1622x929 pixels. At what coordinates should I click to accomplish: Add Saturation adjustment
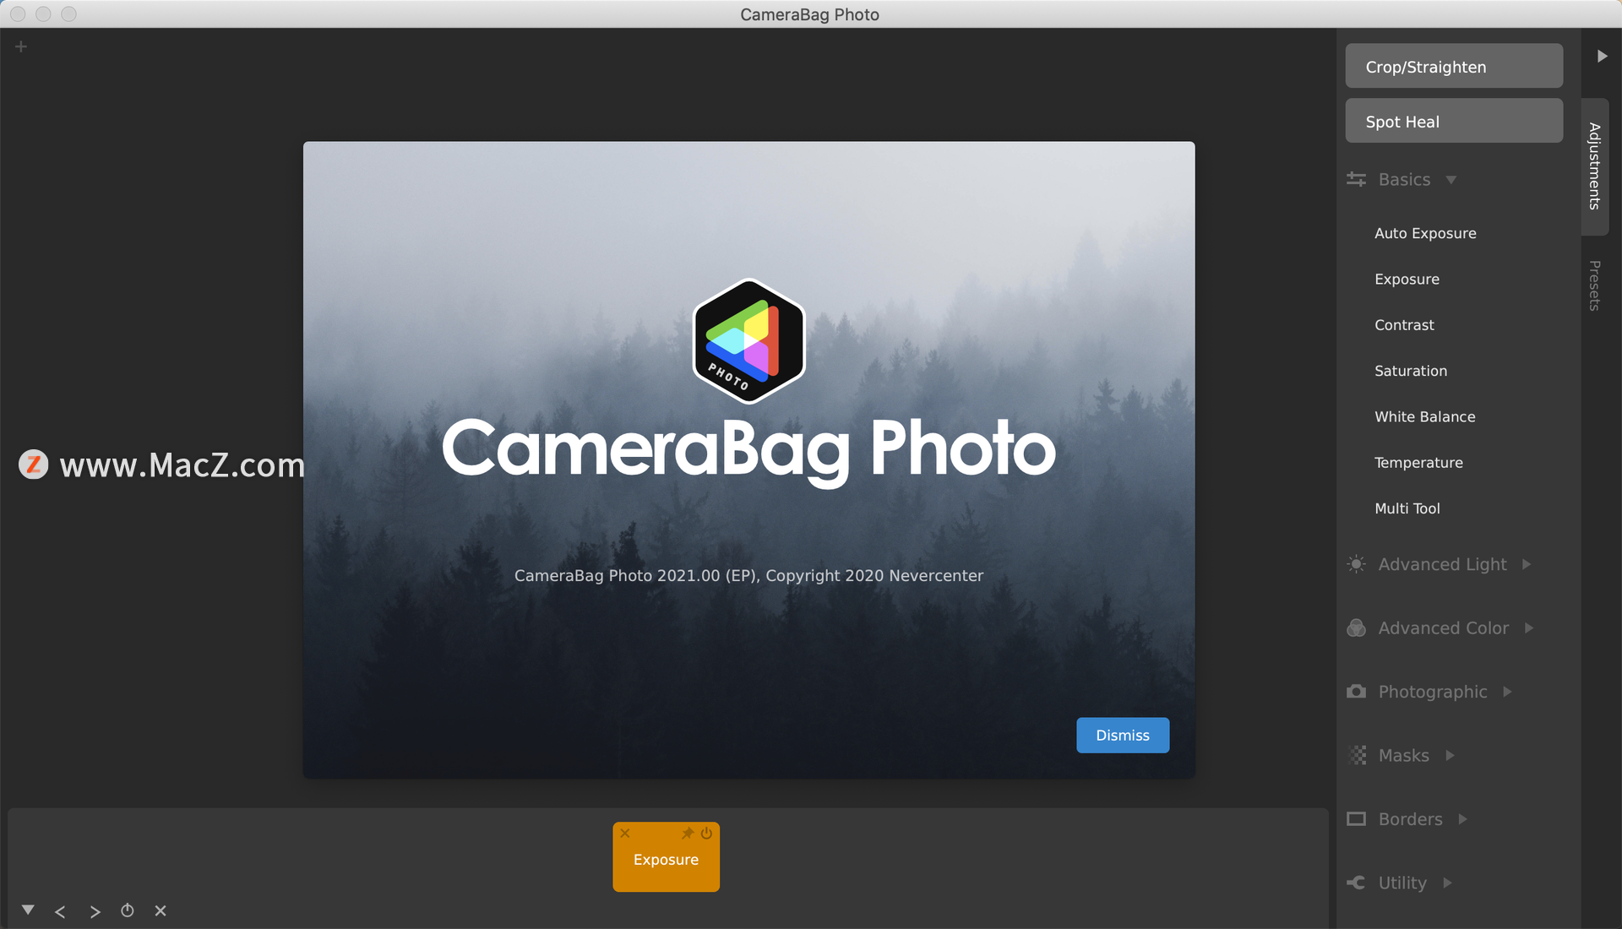click(1410, 371)
